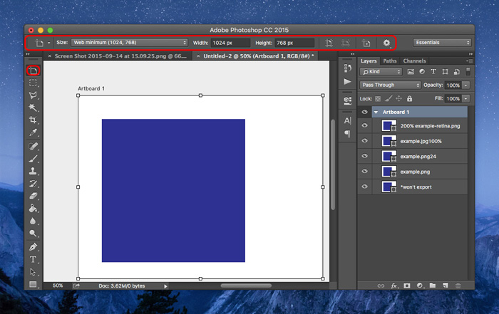The height and width of the screenshot is (314, 499).
Task: Collapse the Artboard 1 layer group
Action: pos(376,112)
